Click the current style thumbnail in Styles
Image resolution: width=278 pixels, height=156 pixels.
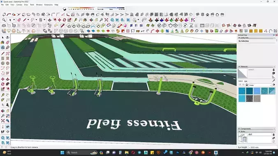click(x=242, y=138)
